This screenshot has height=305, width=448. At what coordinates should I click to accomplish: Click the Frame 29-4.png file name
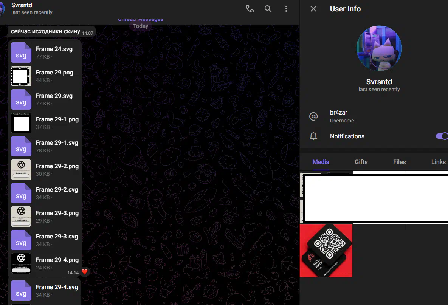tap(57, 260)
